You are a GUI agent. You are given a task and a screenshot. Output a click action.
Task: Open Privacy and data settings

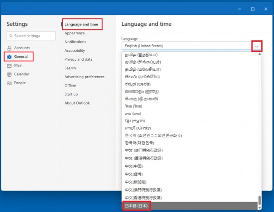coord(78,59)
